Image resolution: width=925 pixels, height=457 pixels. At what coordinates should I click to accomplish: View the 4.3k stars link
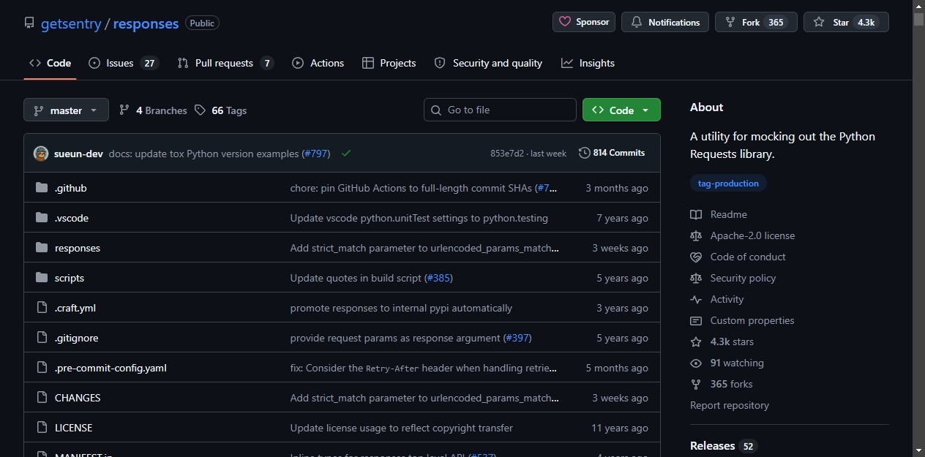tap(722, 341)
